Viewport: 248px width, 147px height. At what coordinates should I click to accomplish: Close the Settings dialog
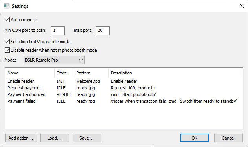coord(242,6)
